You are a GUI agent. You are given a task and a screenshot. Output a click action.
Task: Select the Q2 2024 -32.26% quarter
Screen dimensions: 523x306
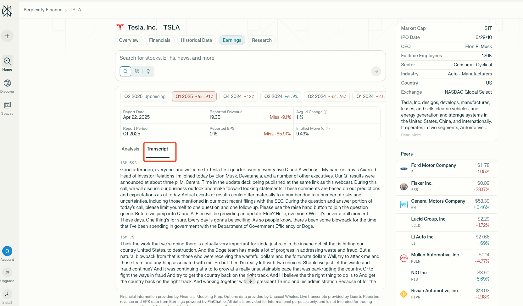pos(327,96)
